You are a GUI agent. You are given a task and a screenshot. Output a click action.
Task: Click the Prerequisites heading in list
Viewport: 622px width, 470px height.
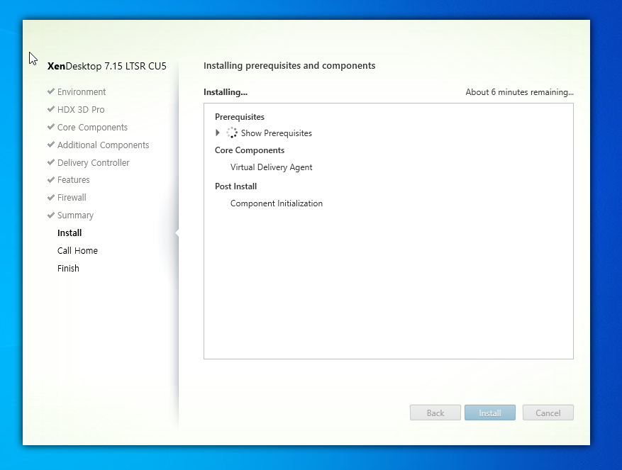point(240,117)
